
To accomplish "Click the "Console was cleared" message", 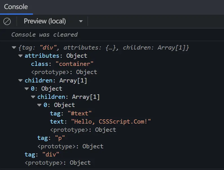I will pos(45,35).
